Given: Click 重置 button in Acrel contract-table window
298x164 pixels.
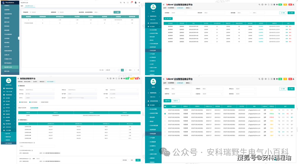Looking at the screenshot, I should point(283,13).
